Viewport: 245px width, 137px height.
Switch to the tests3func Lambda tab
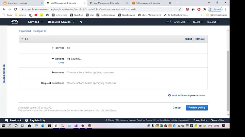click(x=20, y=3)
